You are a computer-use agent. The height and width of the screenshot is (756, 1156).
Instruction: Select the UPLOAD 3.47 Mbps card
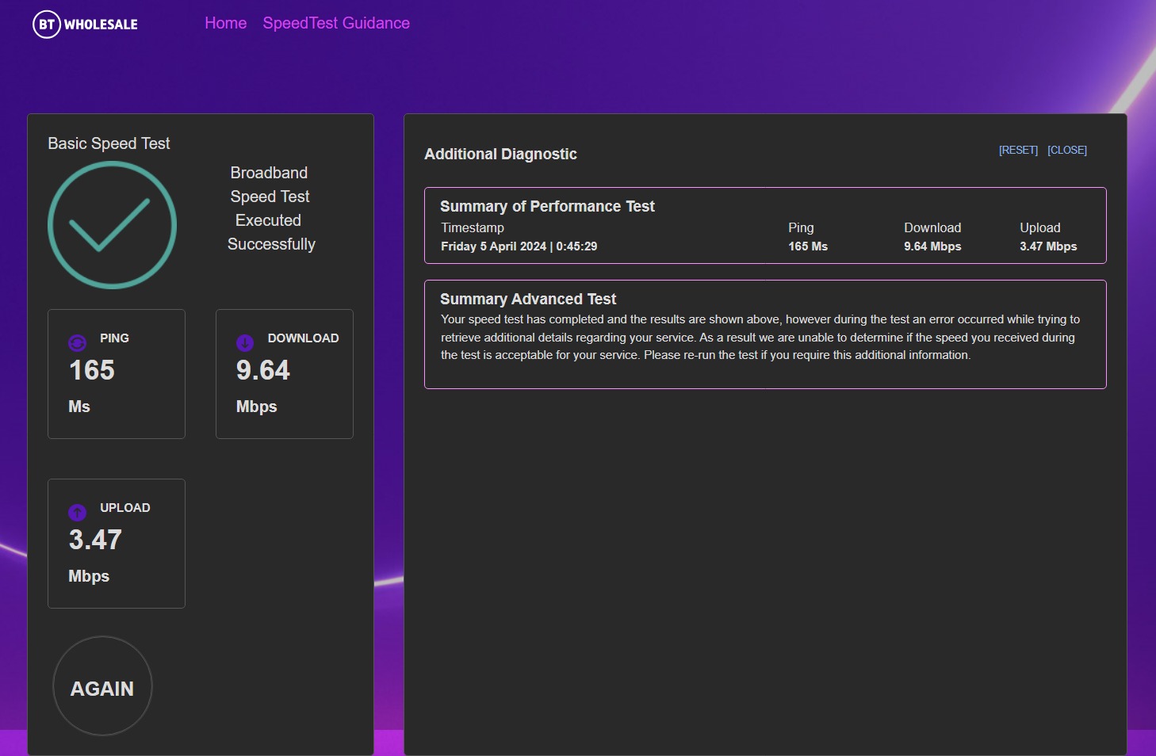coord(116,543)
